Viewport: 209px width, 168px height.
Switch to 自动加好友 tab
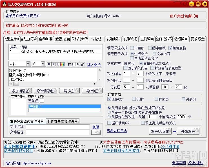[x=29, y=39]
